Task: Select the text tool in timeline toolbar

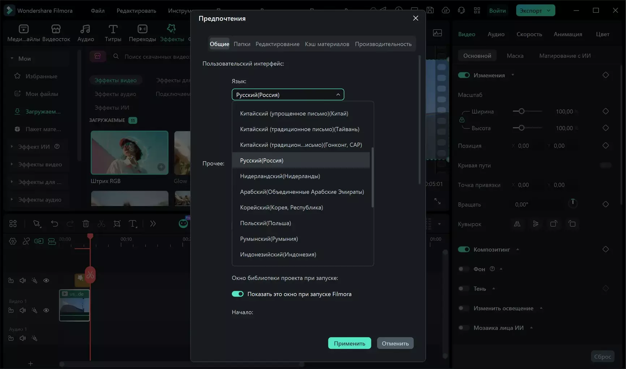Action: pyautogui.click(x=133, y=224)
